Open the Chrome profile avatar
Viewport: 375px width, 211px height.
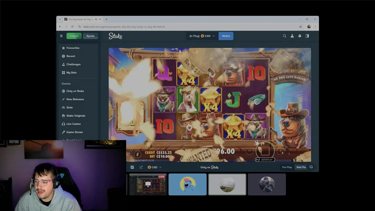(309, 27)
